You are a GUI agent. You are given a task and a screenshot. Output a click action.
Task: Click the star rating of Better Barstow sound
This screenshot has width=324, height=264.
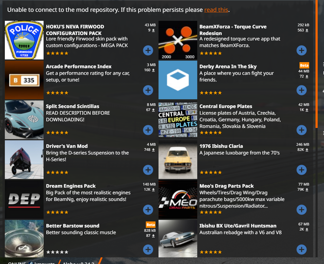(57, 252)
